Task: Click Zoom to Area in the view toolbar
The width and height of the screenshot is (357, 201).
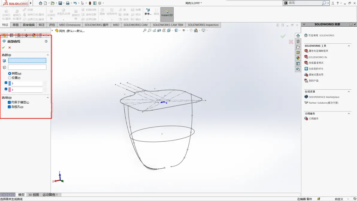Action: (149, 30)
